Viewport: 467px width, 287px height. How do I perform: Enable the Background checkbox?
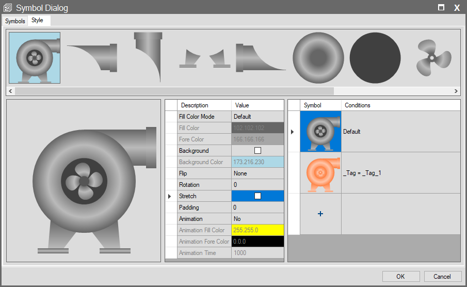coord(257,151)
